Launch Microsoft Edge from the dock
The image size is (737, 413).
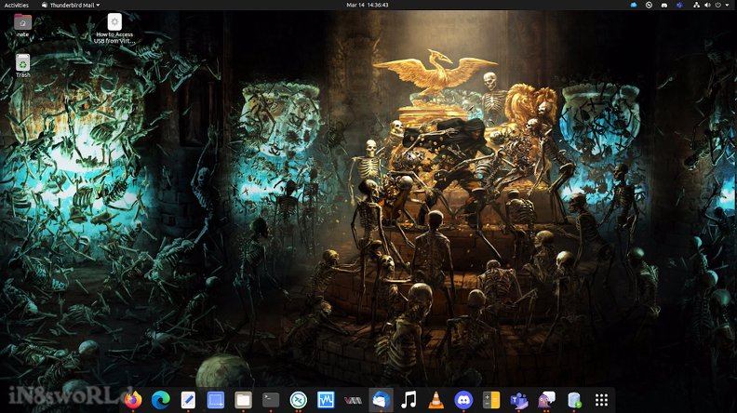pyautogui.click(x=161, y=400)
